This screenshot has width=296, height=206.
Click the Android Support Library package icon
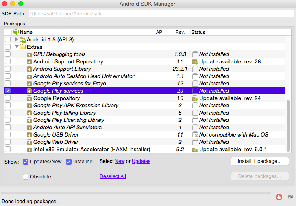click(29, 69)
